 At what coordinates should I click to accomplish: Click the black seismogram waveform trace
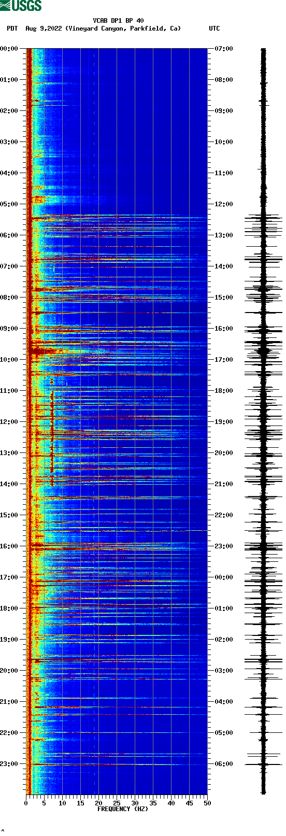coord(263,421)
